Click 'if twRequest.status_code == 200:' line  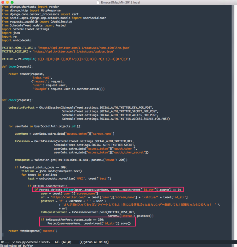[x=41, y=167]
